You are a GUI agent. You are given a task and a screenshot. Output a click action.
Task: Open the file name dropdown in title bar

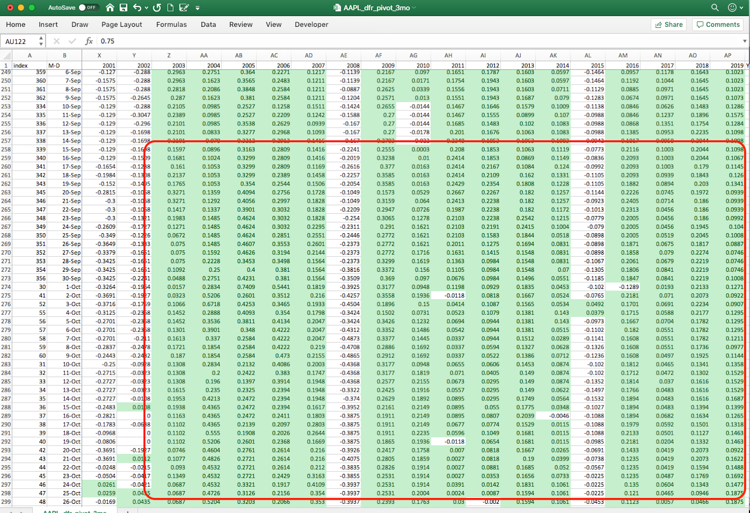pyautogui.click(x=414, y=8)
